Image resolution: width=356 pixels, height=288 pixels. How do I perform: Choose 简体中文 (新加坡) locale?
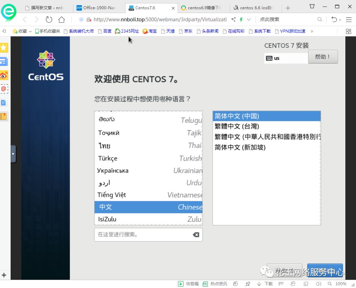point(266,147)
